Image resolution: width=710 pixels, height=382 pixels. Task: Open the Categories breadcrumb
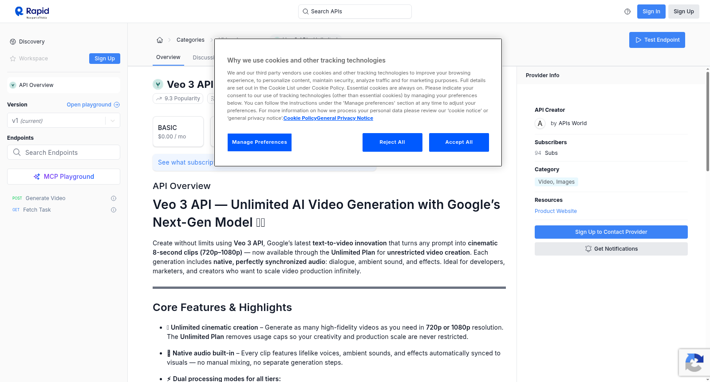click(190, 40)
